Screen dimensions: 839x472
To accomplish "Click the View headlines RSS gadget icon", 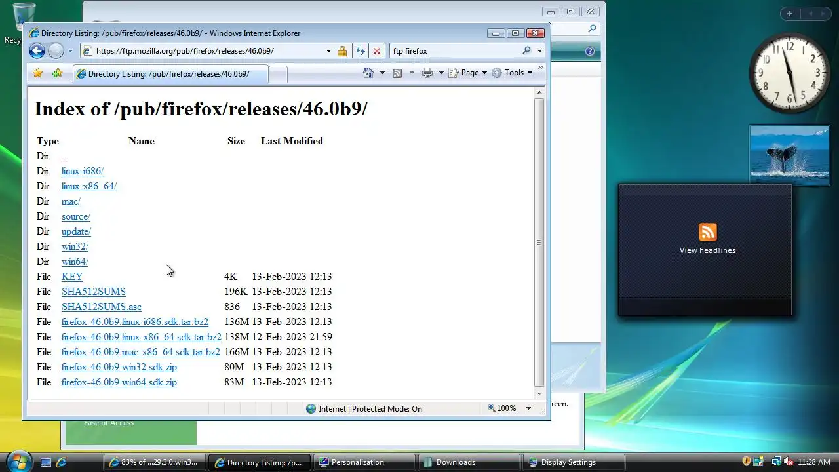I will [707, 232].
